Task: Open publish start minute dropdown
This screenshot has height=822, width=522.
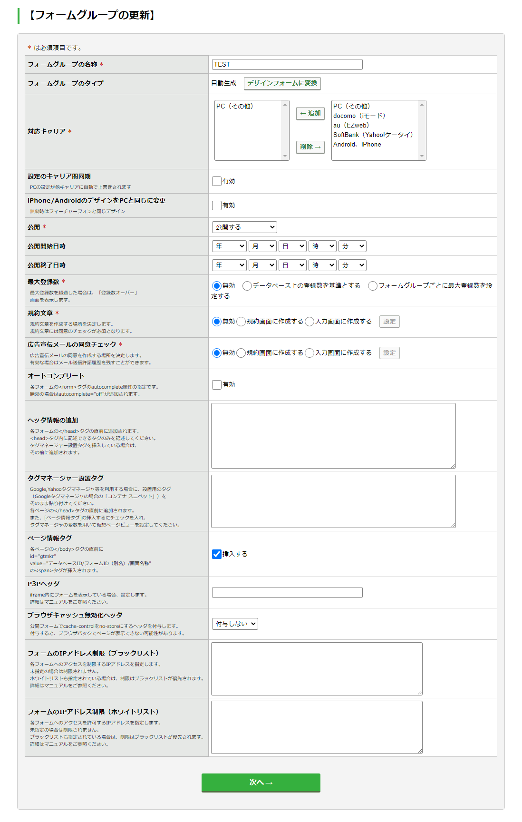Action: pos(352,246)
